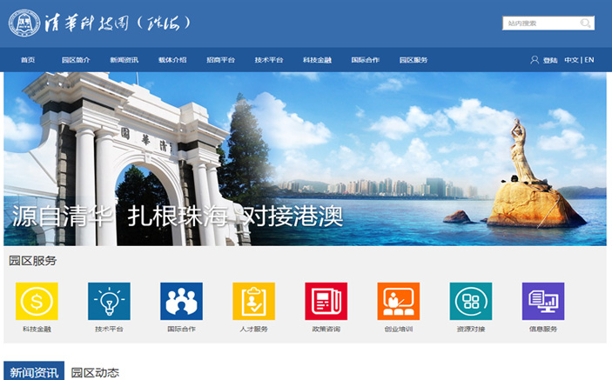612x380 pixels.
Task: Switch language to 中文
Action: [571, 60]
